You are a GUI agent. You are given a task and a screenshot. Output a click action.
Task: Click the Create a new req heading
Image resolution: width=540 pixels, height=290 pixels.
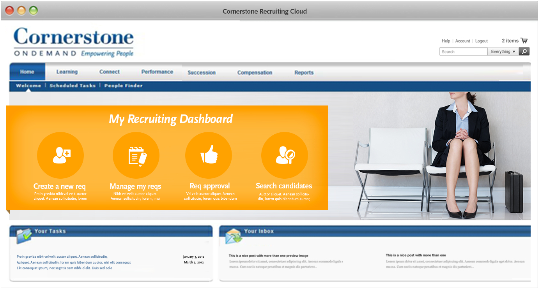point(60,186)
